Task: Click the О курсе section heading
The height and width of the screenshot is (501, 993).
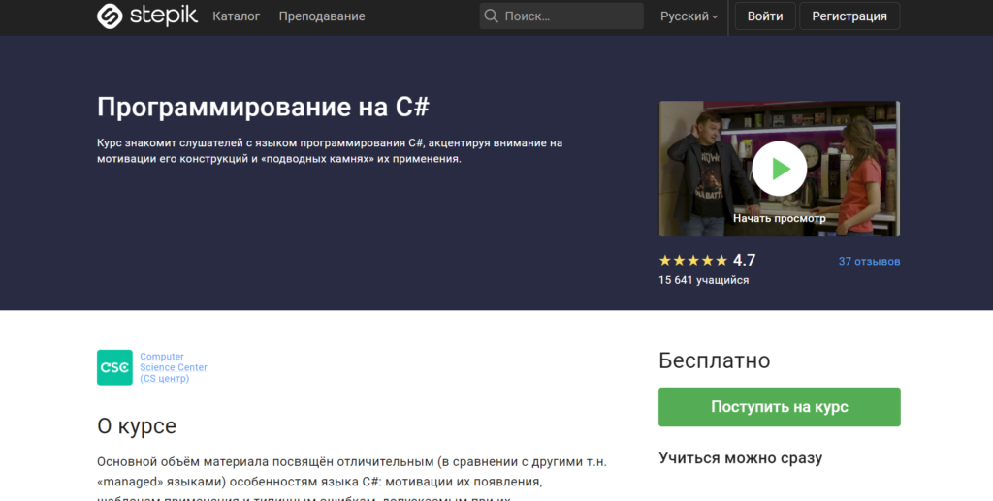Action: click(137, 426)
